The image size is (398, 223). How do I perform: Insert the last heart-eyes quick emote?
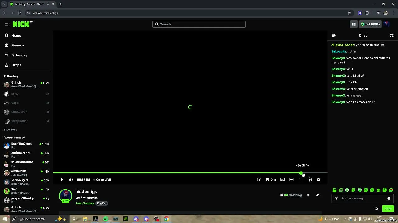[x=391, y=190]
